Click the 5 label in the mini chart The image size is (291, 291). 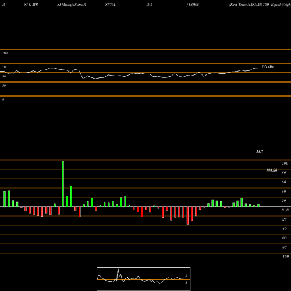(x=186, y=276)
